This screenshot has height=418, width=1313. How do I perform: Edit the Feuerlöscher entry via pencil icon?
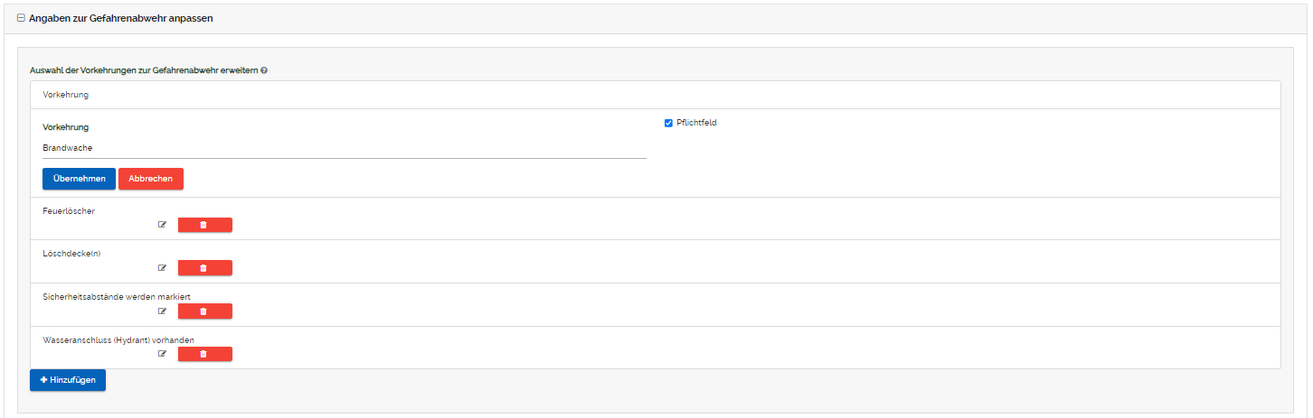pos(163,225)
